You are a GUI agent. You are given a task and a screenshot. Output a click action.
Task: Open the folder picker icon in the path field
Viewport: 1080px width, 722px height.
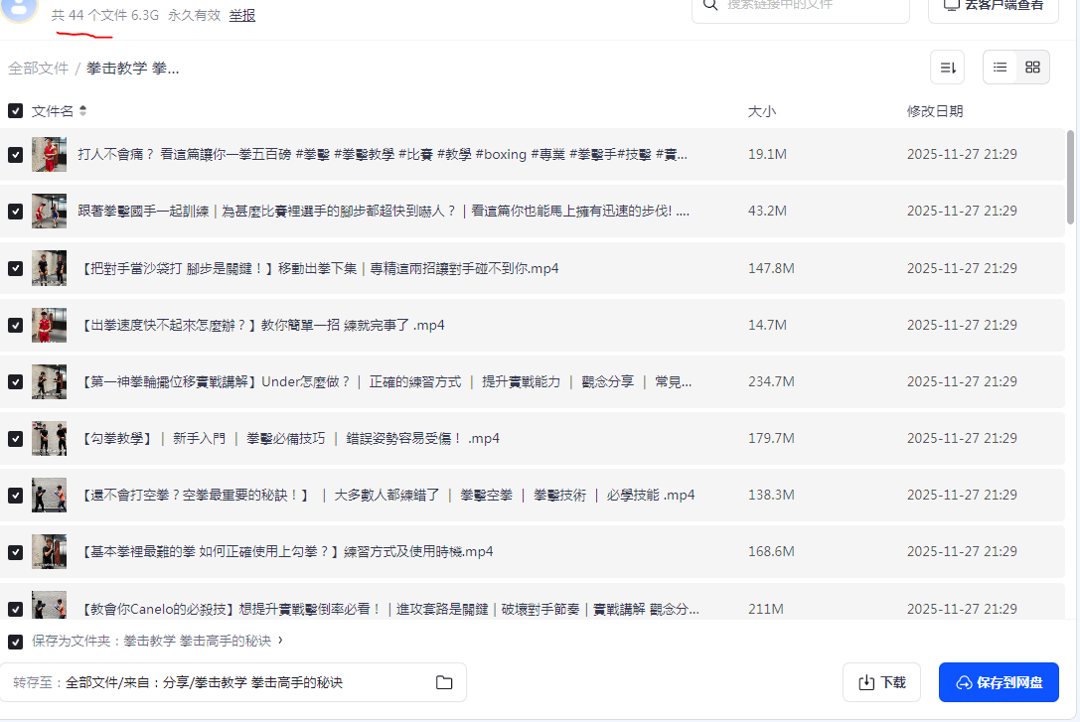(x=444, y=682)
